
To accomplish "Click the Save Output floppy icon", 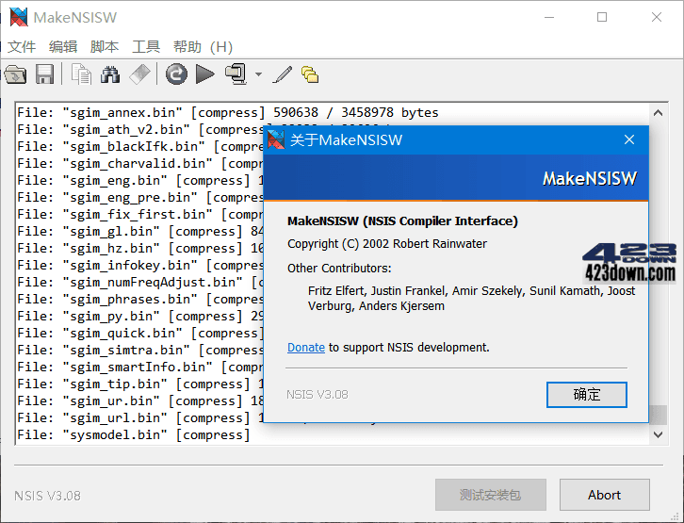I will [x=44, y=74].
